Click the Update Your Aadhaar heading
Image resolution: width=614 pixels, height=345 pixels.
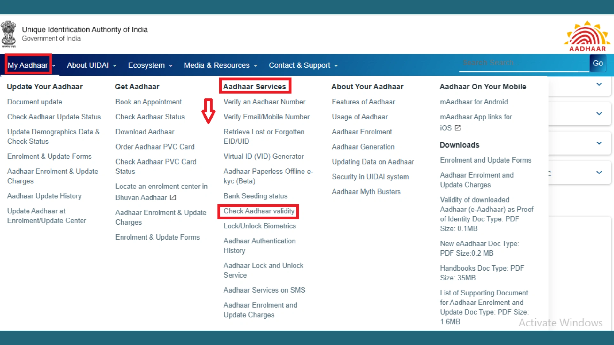(44, 87)
